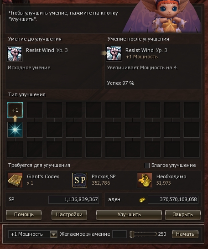Click the Giant's Codex book icon

[15, 180]
